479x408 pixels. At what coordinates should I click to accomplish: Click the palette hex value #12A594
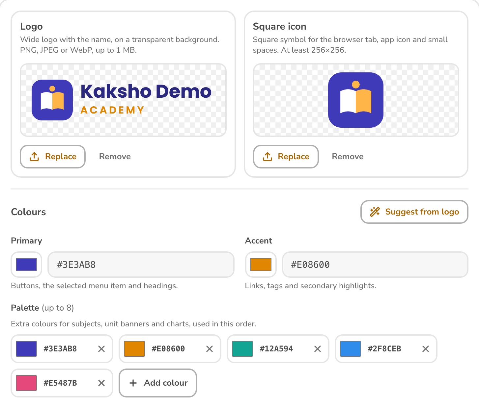pos(276,349)
